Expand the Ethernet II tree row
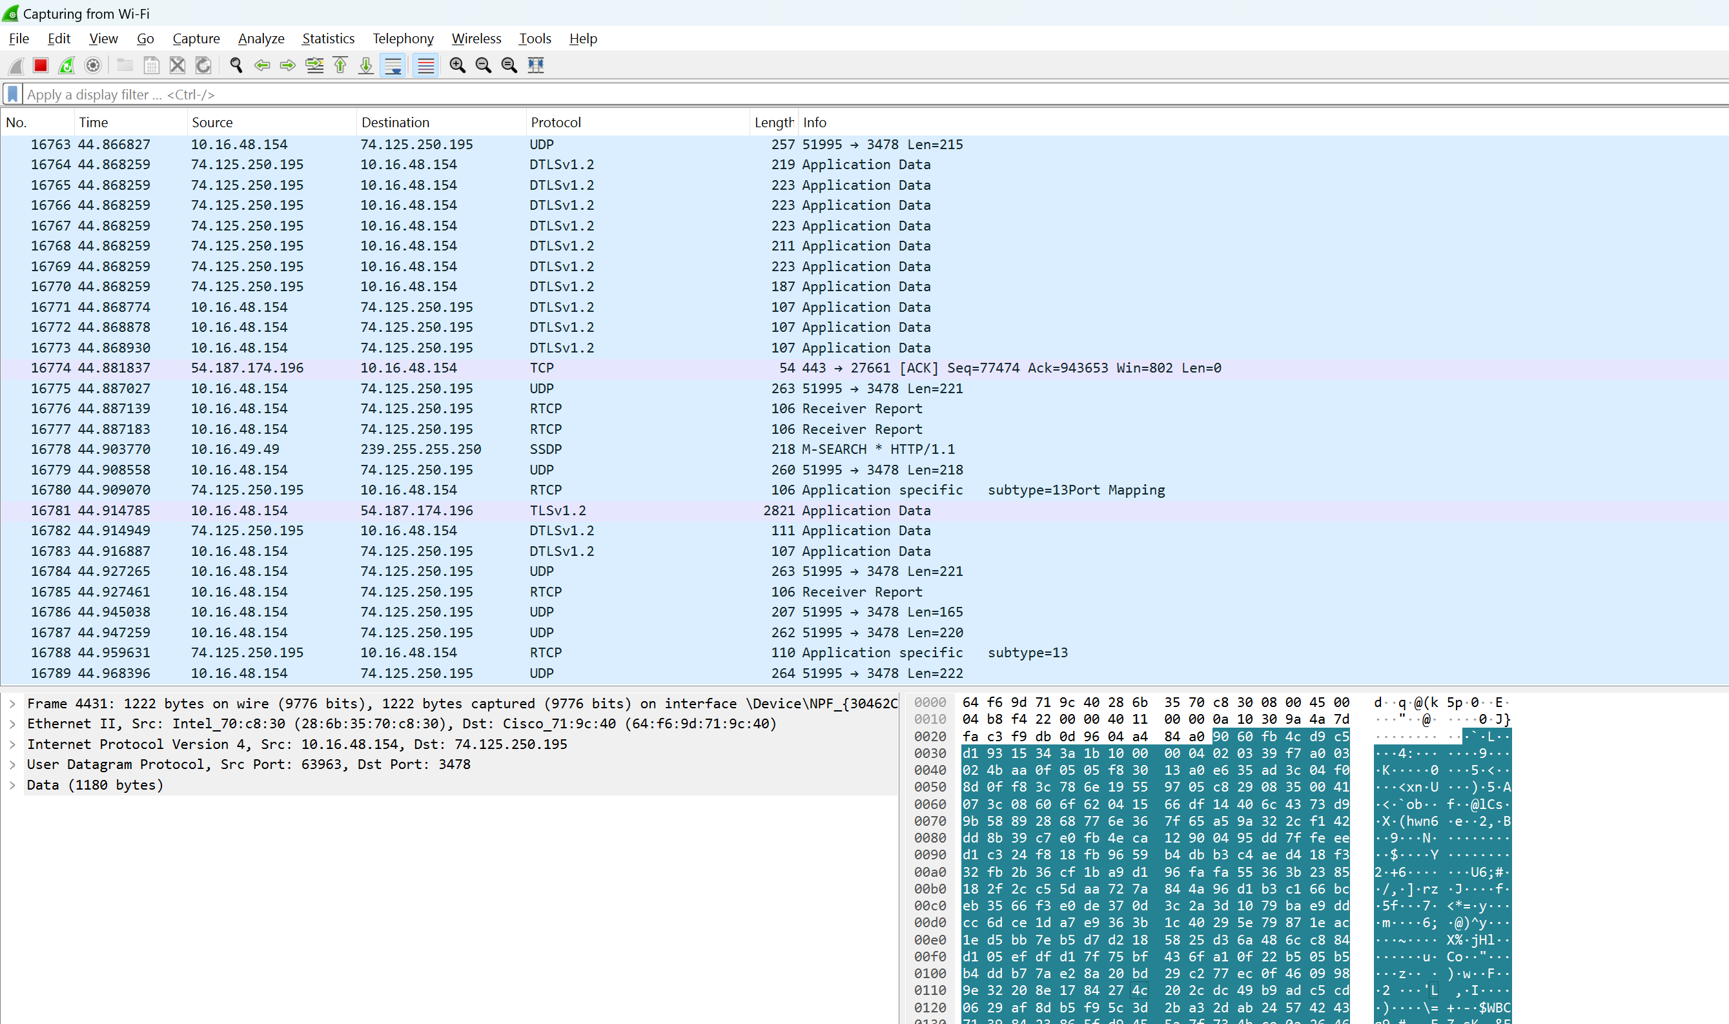 12,724
